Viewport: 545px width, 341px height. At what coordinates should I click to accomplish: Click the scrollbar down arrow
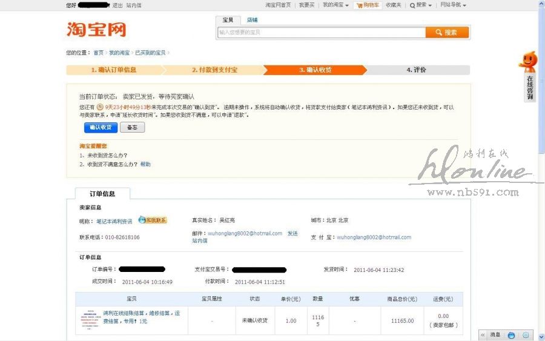pyautogui.click(x=541, y=337)
